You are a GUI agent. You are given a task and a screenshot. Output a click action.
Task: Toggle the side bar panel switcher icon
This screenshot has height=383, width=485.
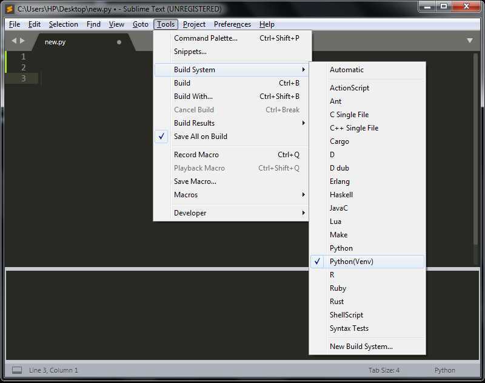pyautogui.click(x=17, y=370)
